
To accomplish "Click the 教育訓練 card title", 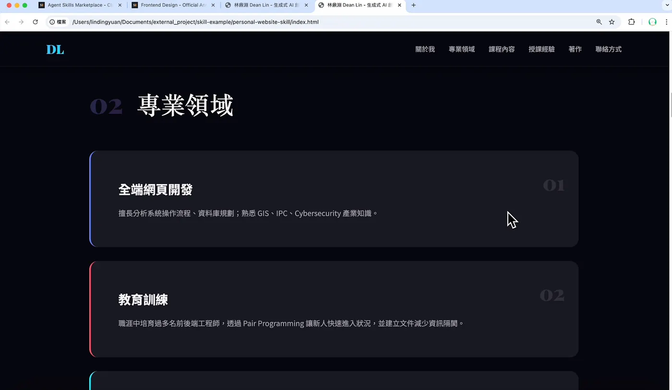I will coord(143,300).
